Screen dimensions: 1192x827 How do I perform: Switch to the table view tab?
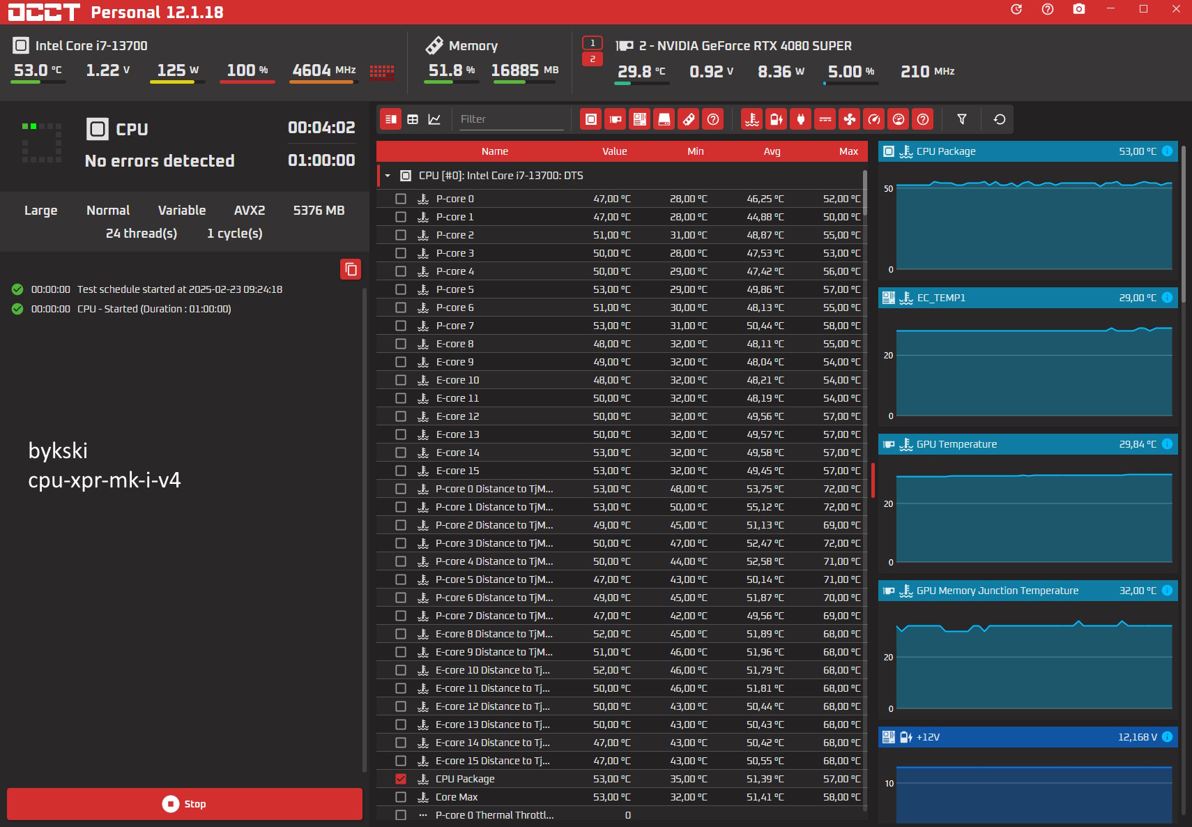[x=413, y=119]
